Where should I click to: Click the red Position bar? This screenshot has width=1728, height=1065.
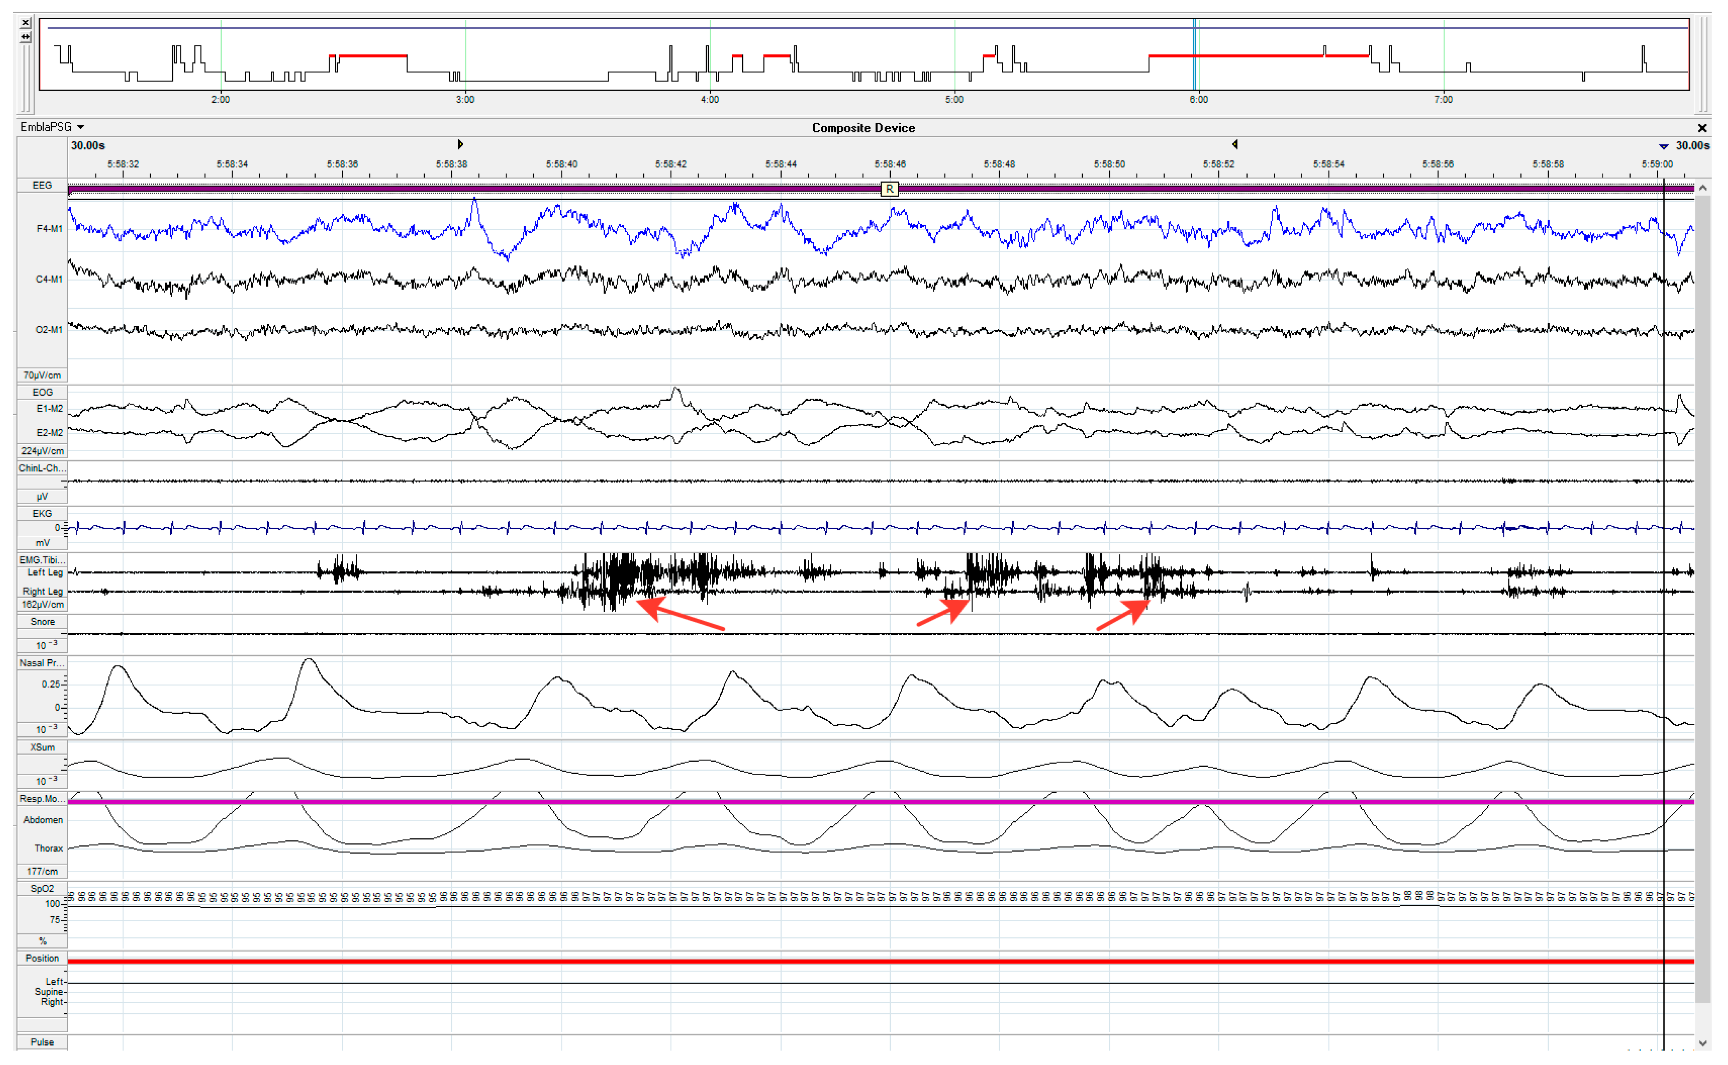tap(845, 961)
